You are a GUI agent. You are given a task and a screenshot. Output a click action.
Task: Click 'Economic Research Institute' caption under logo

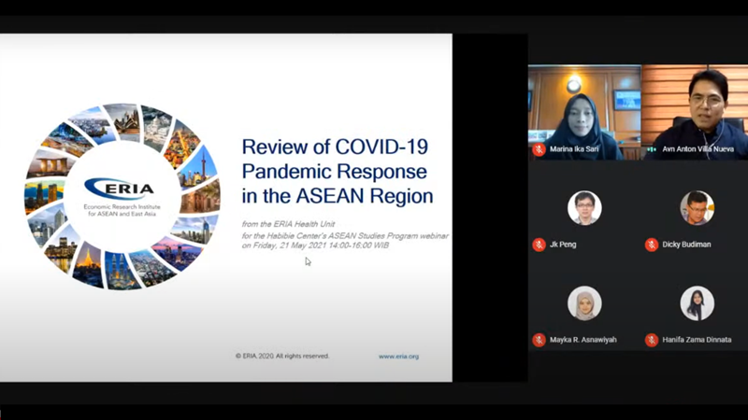coord(122,207)
